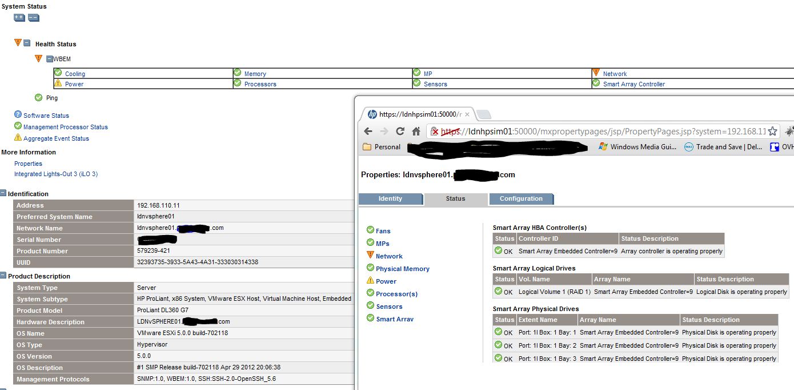This screenshot has height=390, width=794.
Task: Click the green check icon next to MP
Action: click(417, 73)
